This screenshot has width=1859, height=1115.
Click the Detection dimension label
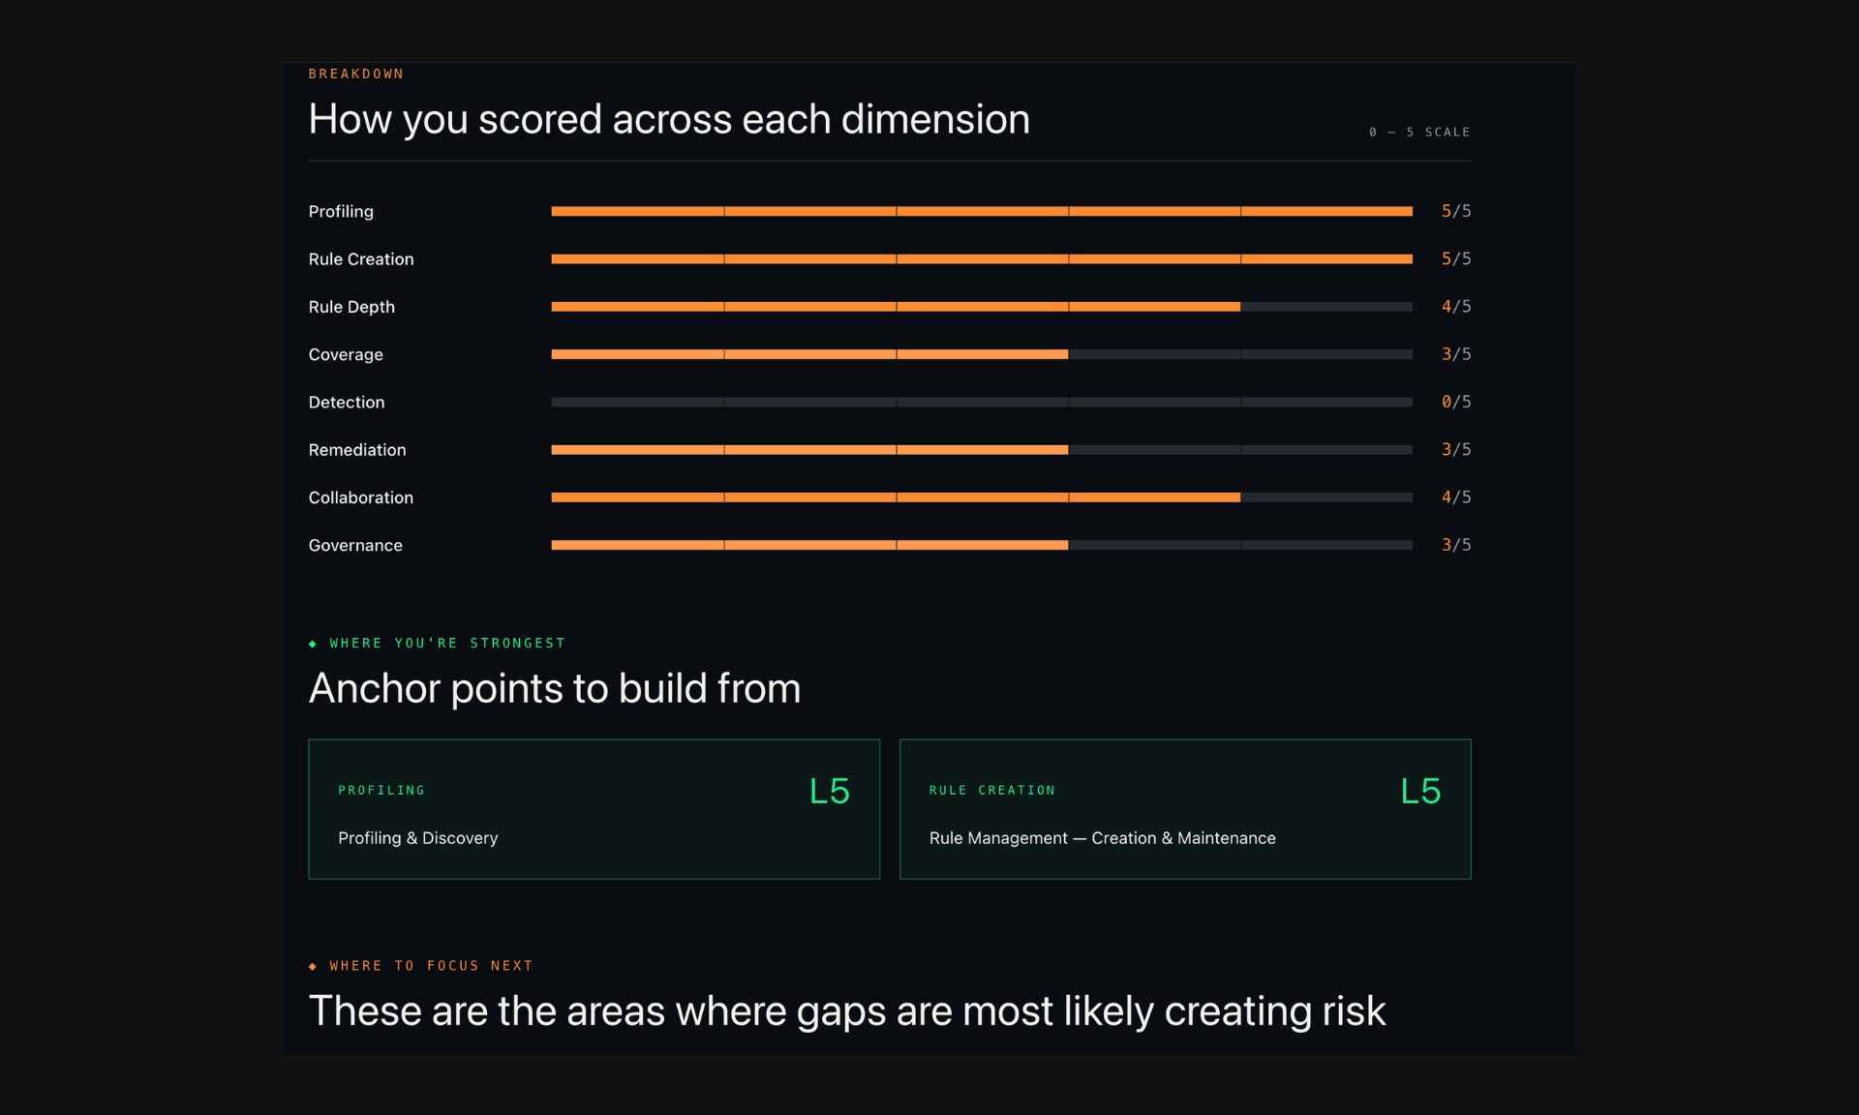pos(347,402)
